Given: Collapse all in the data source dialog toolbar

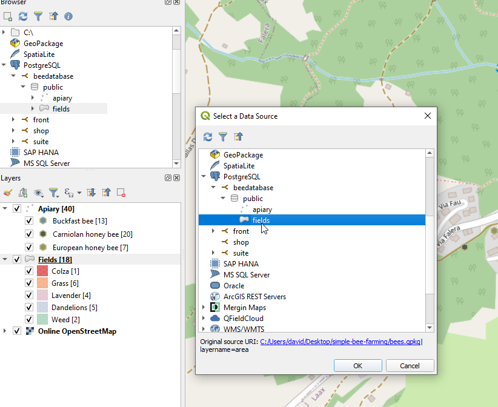Looking at the screenshot, I should 239,137.
